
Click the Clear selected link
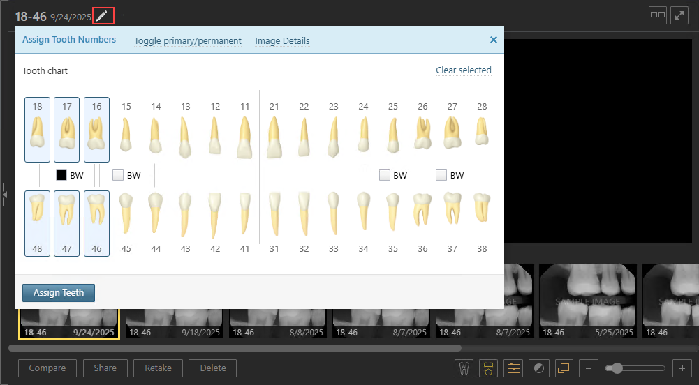click(463, 70)
